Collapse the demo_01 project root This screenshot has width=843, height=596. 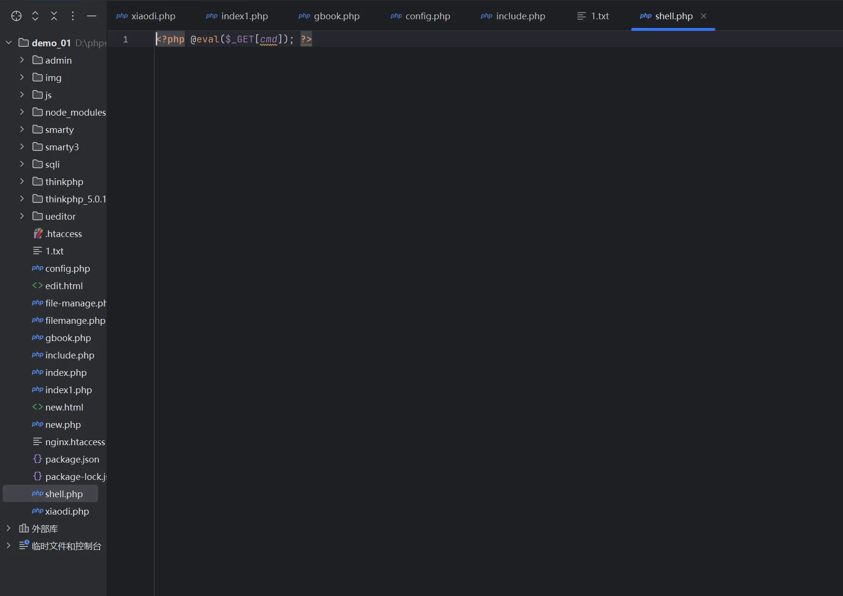[x=9, y=42]
